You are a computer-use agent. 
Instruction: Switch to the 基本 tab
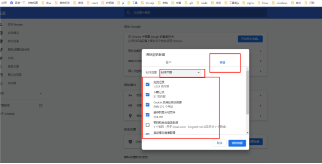(x=168, y=62)
